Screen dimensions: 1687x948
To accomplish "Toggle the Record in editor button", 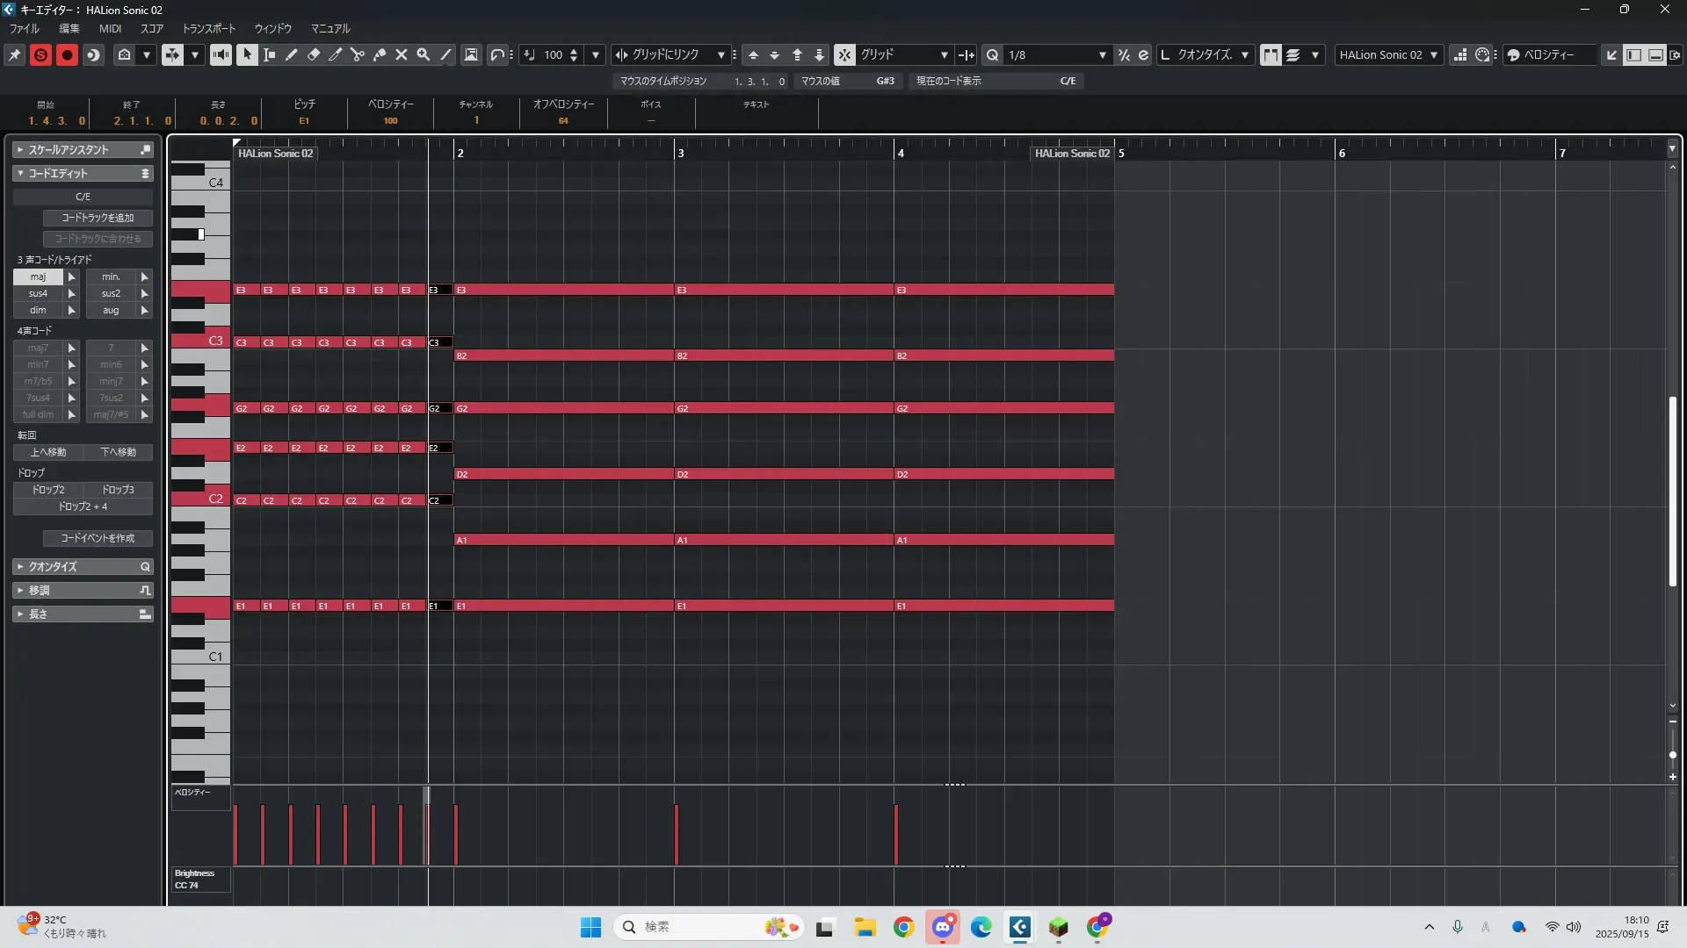I will [67, 54].
